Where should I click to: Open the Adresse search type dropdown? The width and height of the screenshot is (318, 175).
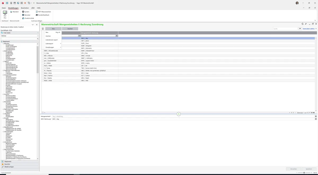(38, 36)
